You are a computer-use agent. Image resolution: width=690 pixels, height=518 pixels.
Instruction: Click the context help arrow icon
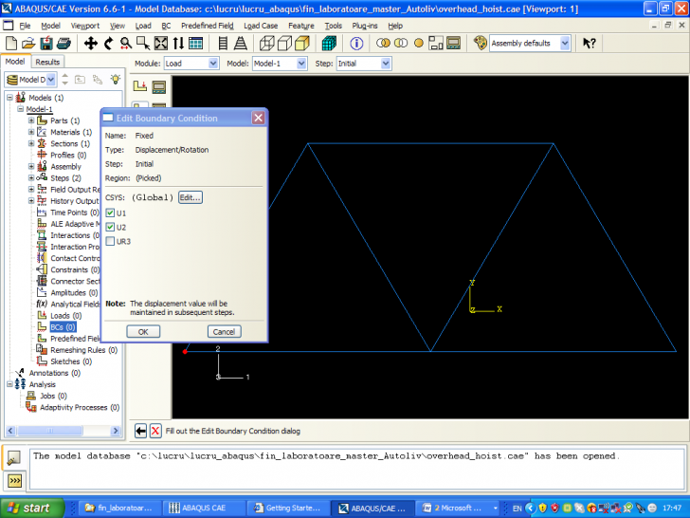point(590,43)
